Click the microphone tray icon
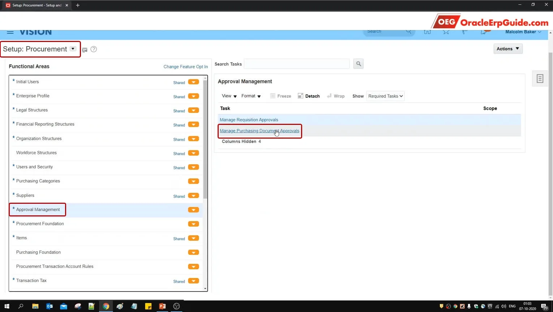Screen dimensions: 553x312 [x=469, y=306]
